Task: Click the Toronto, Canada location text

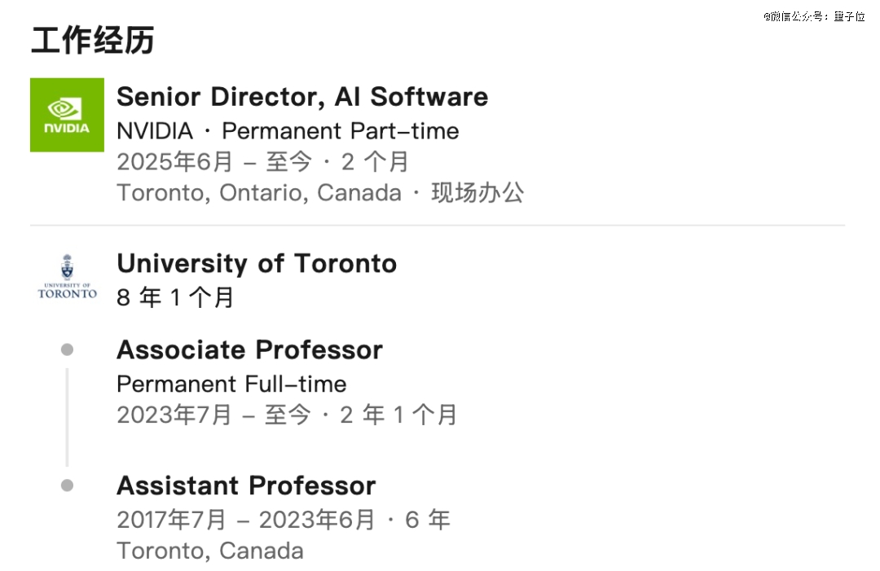Action: pyautogui.click(x=210, y=551)
